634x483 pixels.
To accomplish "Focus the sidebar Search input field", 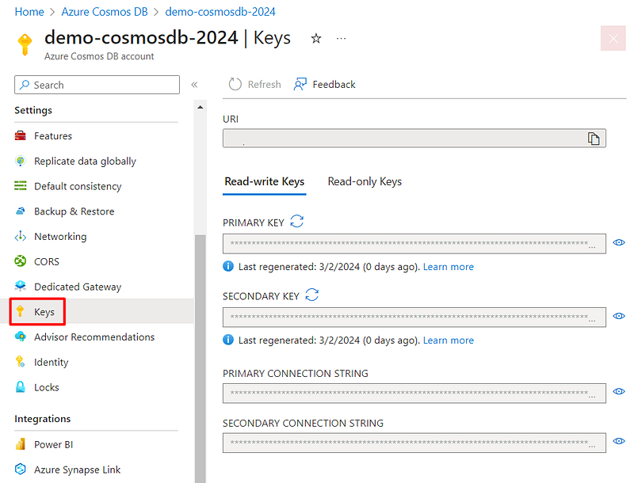I will tap(97, 85).
